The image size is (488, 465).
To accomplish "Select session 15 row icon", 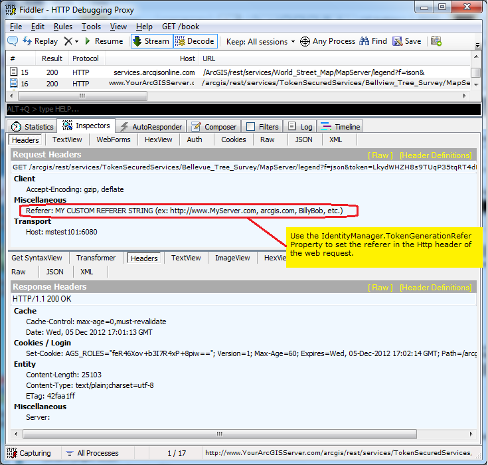I will click(x=13, y=72).
